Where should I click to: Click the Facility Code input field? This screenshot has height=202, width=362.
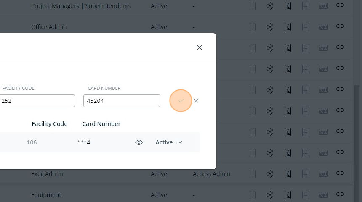(37, 101)
